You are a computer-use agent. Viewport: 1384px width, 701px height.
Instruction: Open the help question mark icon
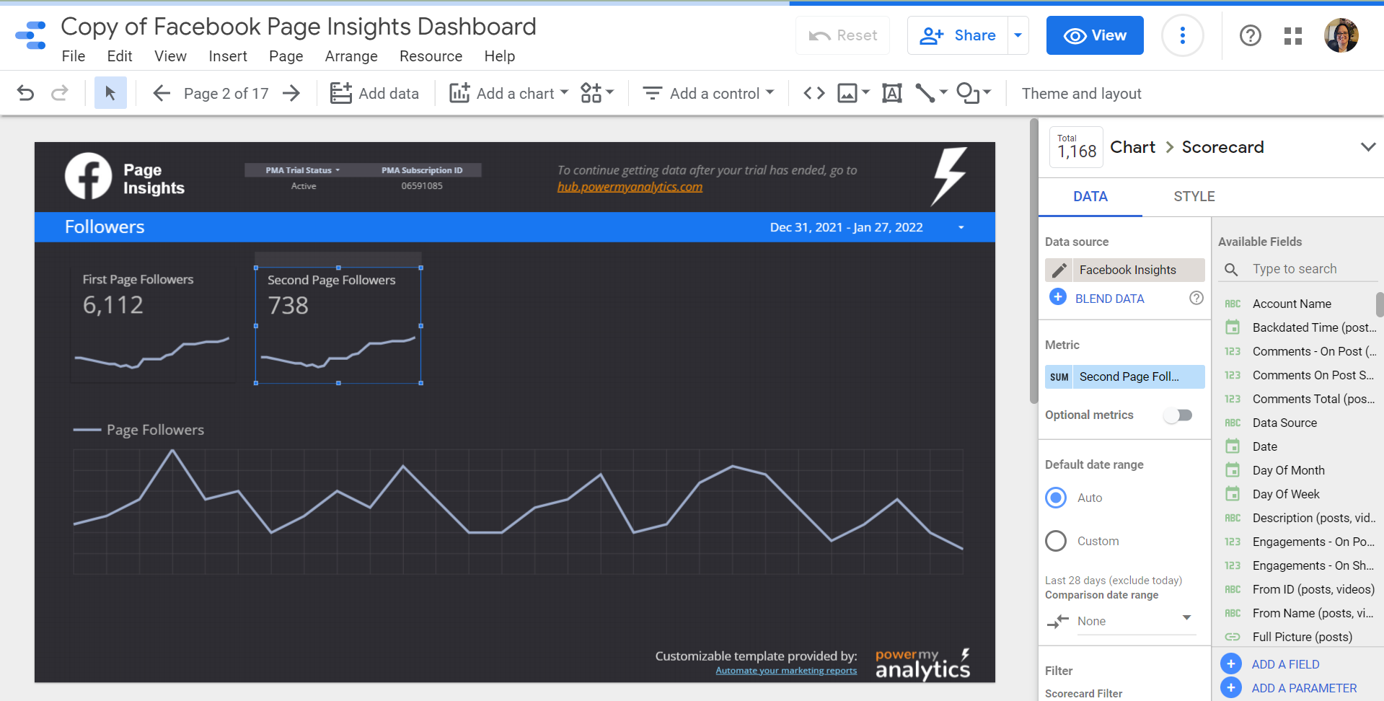tap(1250, 35)
